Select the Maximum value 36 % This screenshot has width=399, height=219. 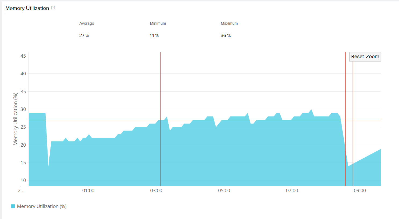pos(226,35)
